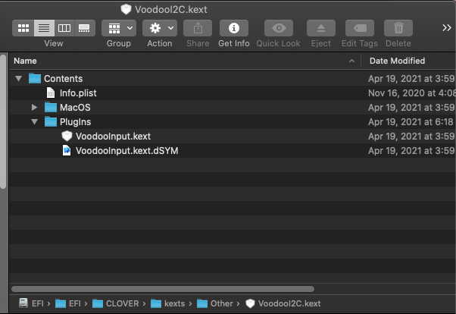456x314 pixels.
Task: Click the Quick Look eye button
Action: [279, 28]
